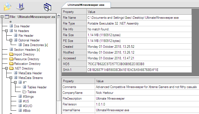Select the #US stream item

(26, 101)
